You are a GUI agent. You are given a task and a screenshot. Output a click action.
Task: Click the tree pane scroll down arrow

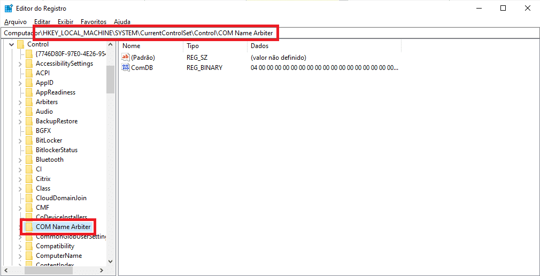point(110,262)
